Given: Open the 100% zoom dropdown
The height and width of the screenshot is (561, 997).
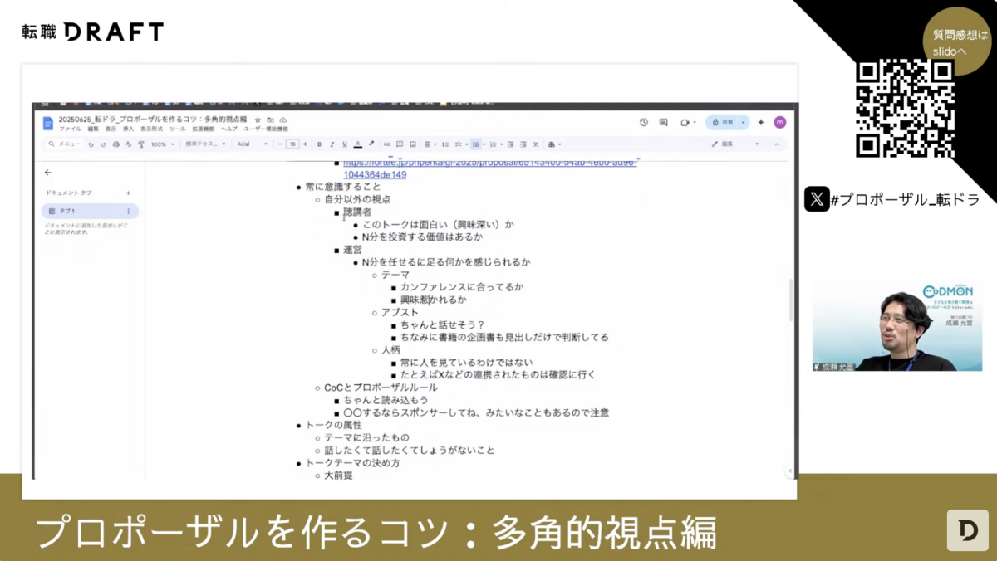Looking at the screenshot, I should pyautogui.click(x=161, y=144).
